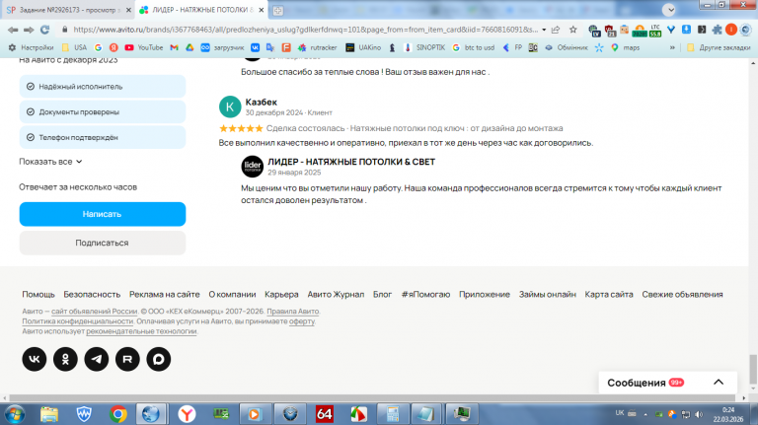Open the browser extensions puzzle icon
Viewport: 758px width, 425px height.
point(717,30)
